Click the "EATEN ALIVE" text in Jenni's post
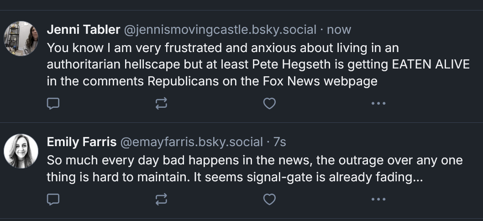This screenshot has width=483, height=221. tap(430, 64)
